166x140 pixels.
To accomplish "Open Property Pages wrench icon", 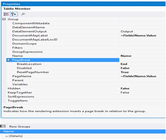I will click(x=23, y=14).
